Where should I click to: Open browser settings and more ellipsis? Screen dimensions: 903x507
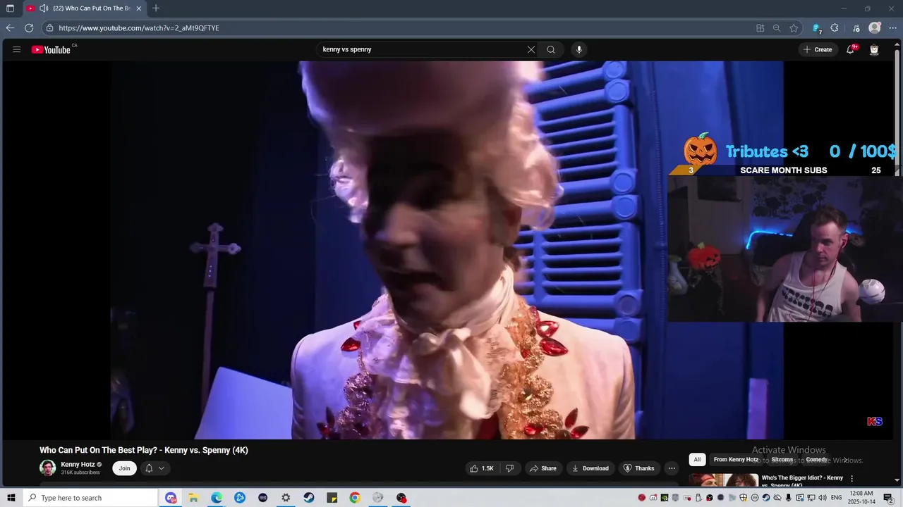pyautogui.click(x=892, y=28)
